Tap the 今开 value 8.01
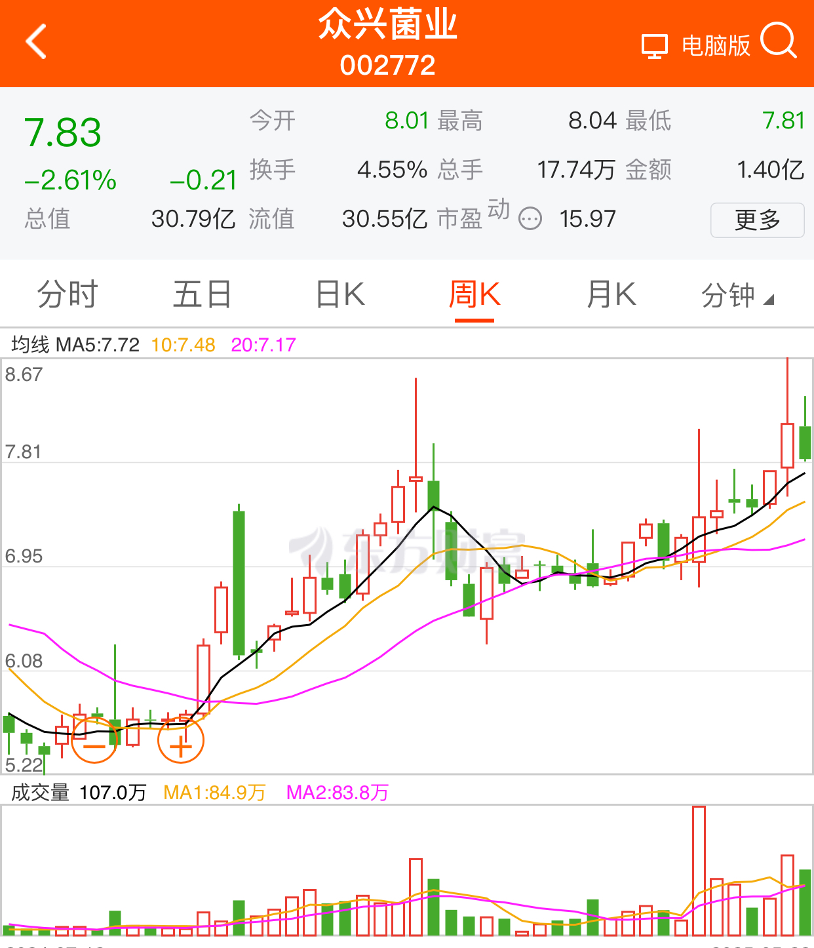814x948 pixels. pos(407,121)
